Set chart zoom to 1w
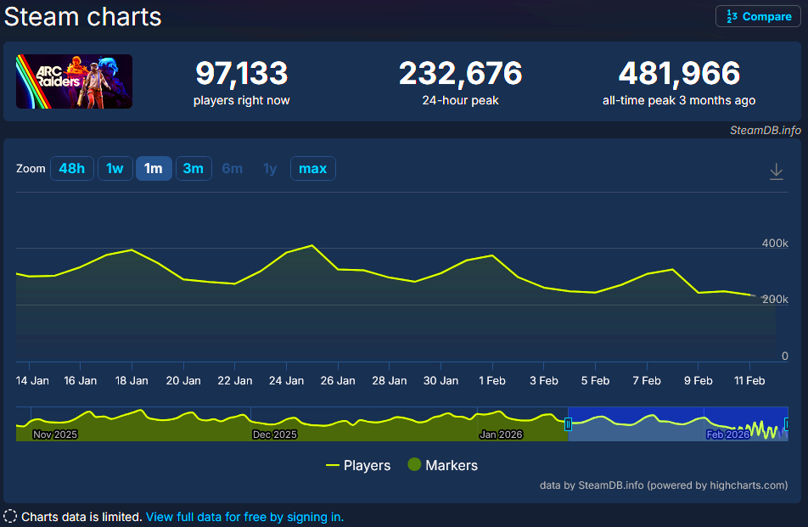 [x=115, y=169]
